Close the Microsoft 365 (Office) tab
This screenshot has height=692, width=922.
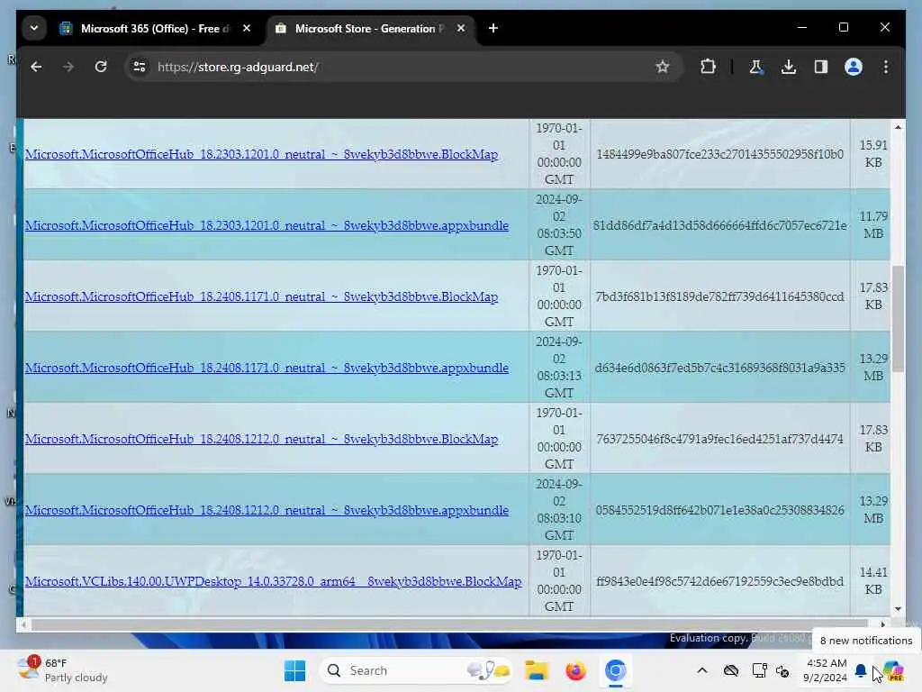click(247, 28)
